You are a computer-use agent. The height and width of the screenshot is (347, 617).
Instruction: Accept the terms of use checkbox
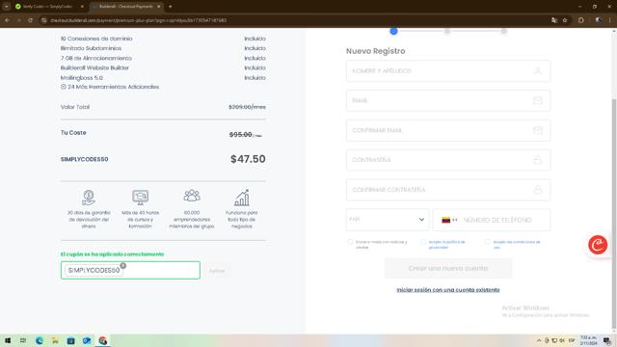click(488, 242)
